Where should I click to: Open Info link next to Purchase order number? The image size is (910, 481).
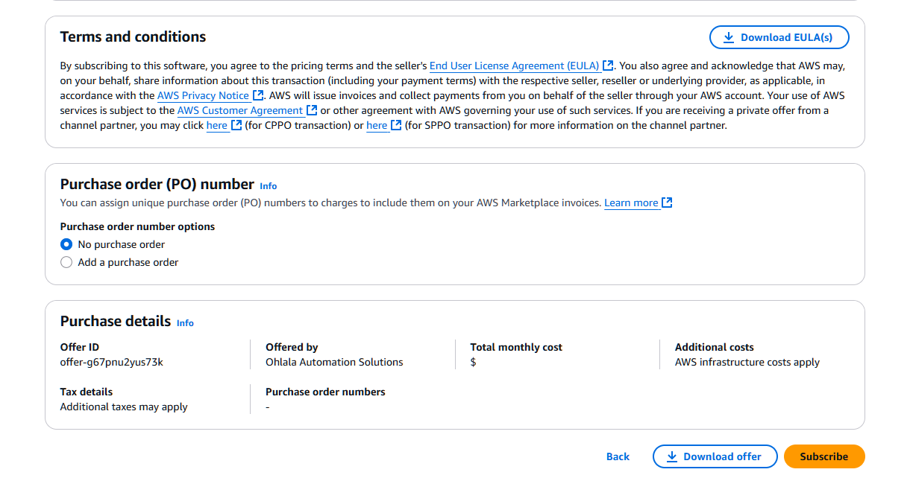pos(268,186)
